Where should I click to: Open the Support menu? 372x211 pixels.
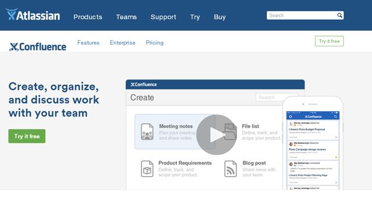(x=163, y=17)
